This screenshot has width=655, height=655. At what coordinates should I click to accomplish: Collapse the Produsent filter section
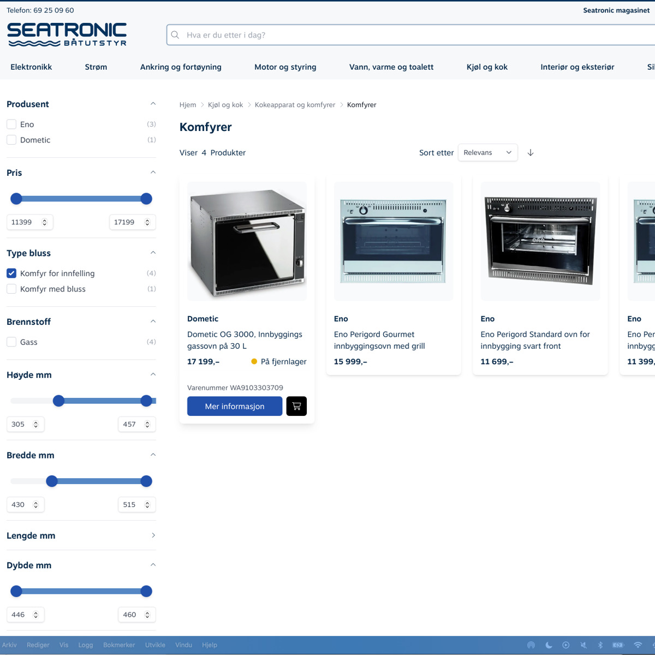pos(153,104)
